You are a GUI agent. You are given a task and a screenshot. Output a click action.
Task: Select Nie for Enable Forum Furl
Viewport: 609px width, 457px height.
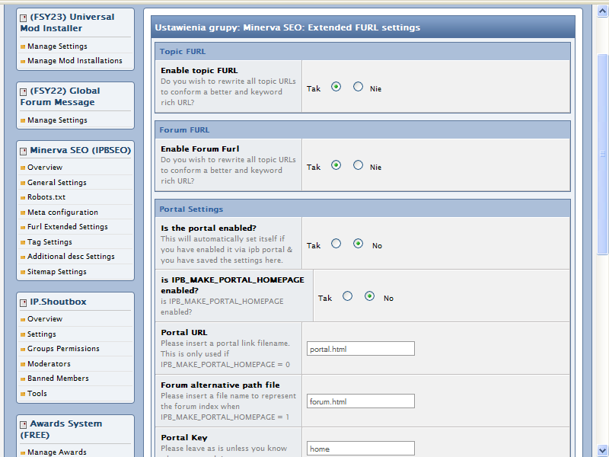coord(358,165)
